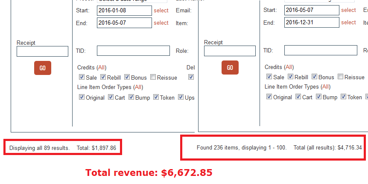This screenshot has width=368, height=184.
Task: Toggle the Bump checkbox in the 89-results report
Action: pyautogui.click(x=131, y=97)
